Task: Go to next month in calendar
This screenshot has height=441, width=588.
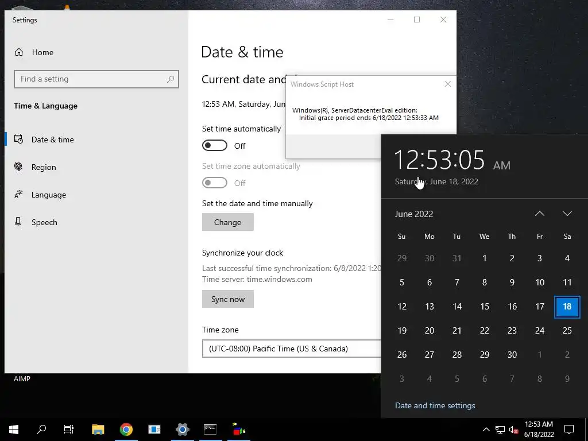Action: [x=567, y=214]
